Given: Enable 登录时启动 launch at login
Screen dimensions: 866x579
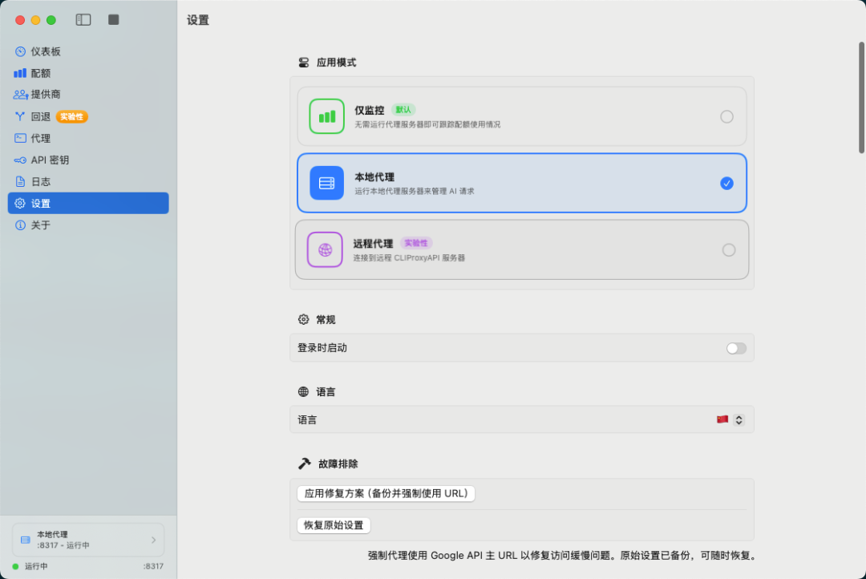Looking at the screenshot, I should (x=735, y=347).
